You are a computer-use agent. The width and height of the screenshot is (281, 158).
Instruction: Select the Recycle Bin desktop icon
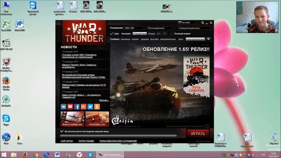pyautogui.click(x=274, y=139)
